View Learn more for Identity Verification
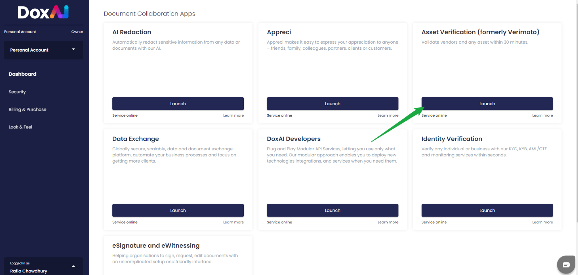The height and width of the screenshot is (275, 578). (542, 222)
